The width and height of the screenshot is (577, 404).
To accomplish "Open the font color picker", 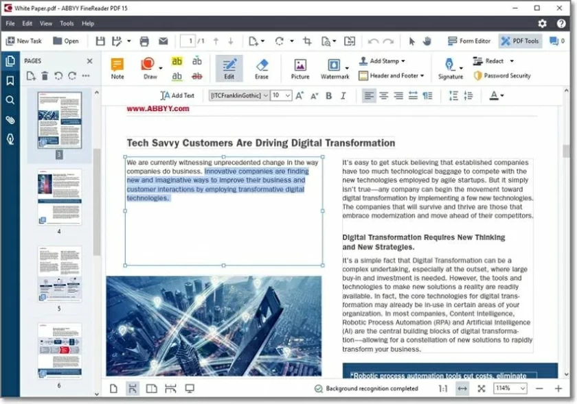I will click(x=497, y=96).
